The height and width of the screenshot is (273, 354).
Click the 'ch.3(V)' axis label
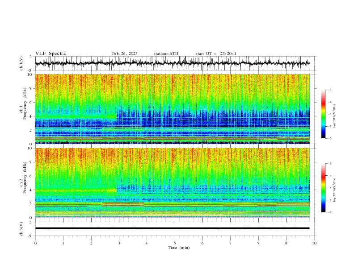pos(21,229)
